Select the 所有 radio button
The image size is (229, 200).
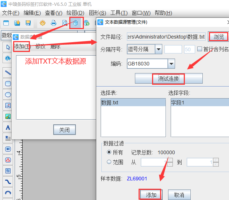pos(109,152)
